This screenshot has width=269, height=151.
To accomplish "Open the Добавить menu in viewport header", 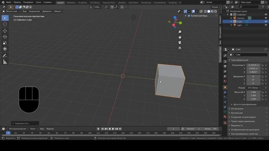I will point(47,11).
